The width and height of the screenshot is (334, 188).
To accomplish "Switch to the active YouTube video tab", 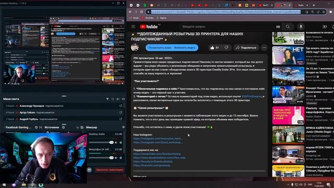I will 283,5.
